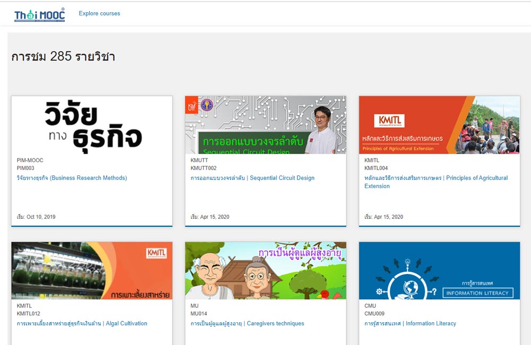
Task: Open the Sequential Circuit Design course banner
Action: [265, 125]
